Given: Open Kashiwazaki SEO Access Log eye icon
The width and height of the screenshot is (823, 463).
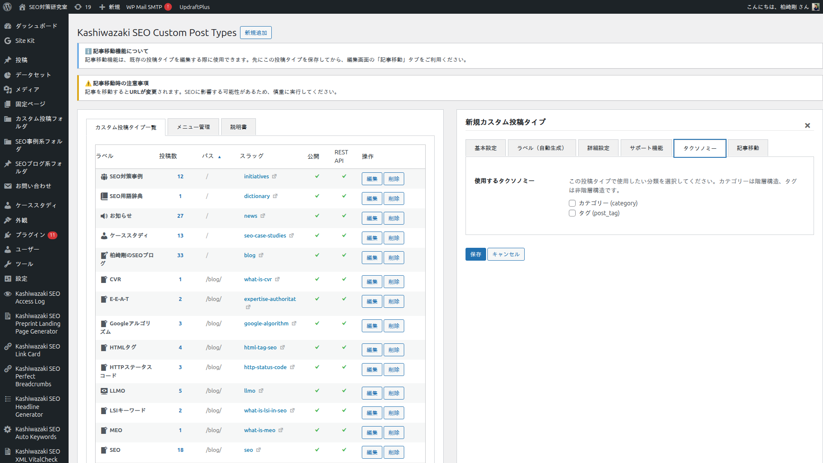Looking at the screenshot, I should coord(8,294).
